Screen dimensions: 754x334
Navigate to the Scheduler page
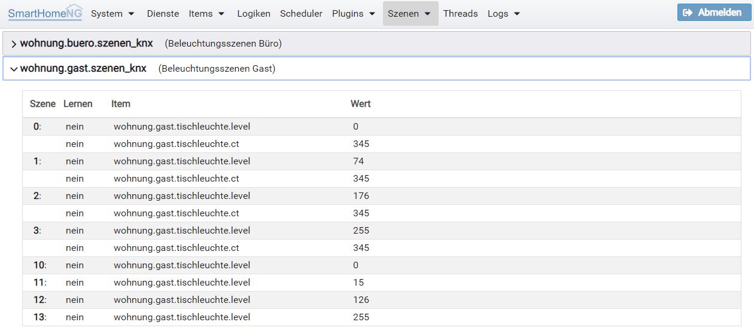[x=301, y=13]
